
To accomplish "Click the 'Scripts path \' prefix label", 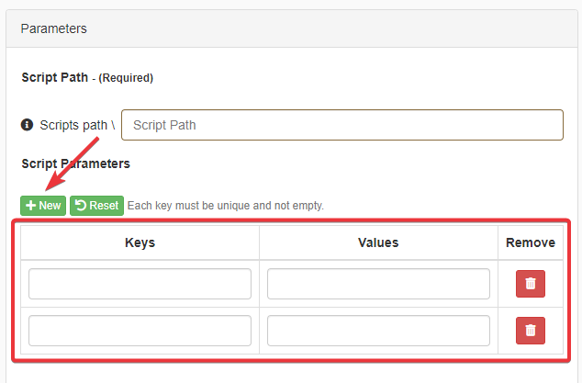I will (77, 125).
